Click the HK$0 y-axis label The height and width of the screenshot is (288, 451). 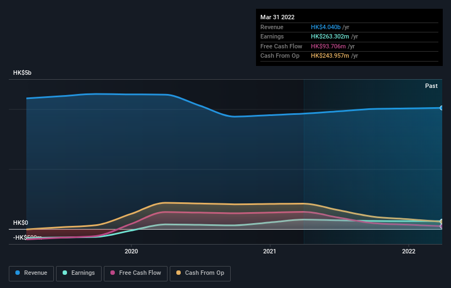click(x=21, y=223)
